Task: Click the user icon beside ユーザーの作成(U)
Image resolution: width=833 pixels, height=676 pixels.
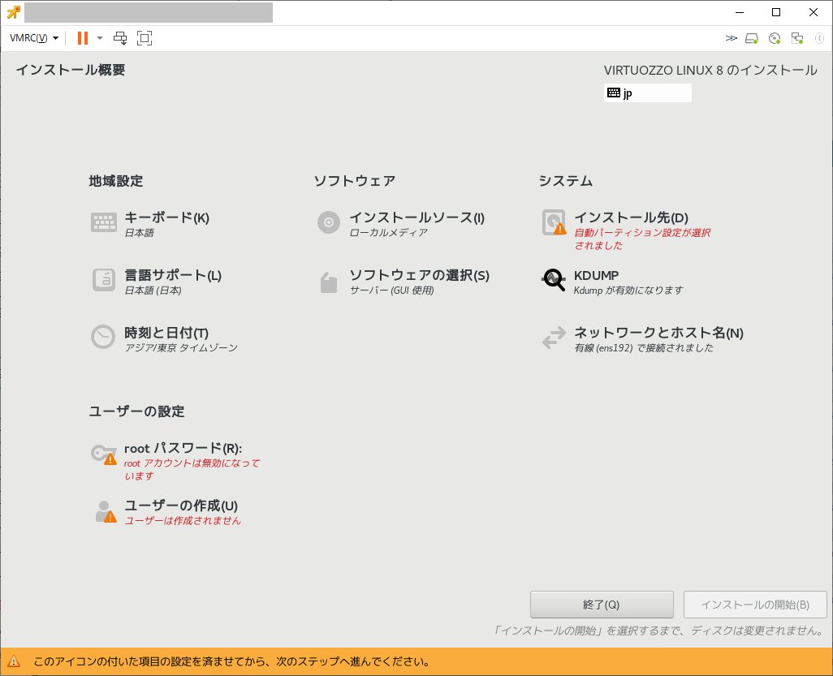Action: pyautogui.click(x=106, y=511)
